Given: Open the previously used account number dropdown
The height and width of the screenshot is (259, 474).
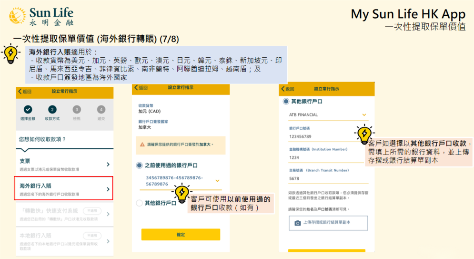Looking at the screenshot, I should [x=217, y=181].
